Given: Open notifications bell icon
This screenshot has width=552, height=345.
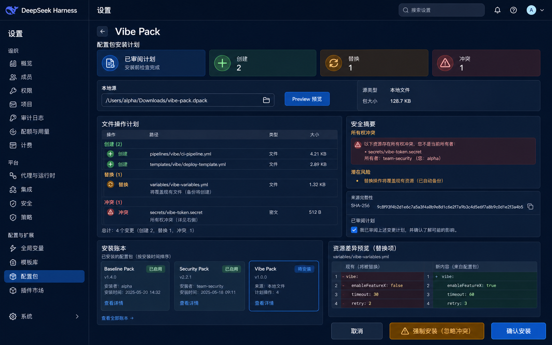Looking at the screenshot, I should 497,10.
